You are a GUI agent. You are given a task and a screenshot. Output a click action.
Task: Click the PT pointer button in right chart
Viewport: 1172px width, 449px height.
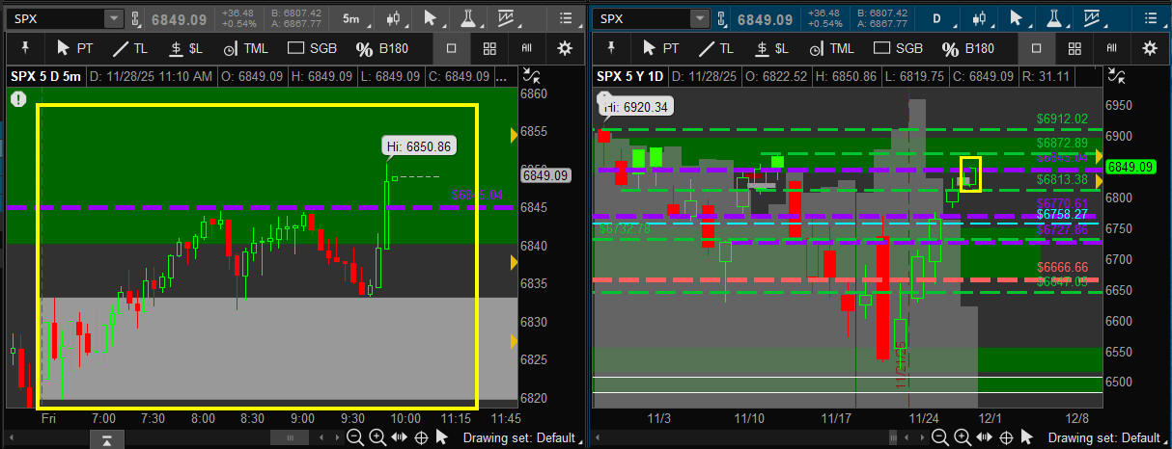[x=660, y=48]
